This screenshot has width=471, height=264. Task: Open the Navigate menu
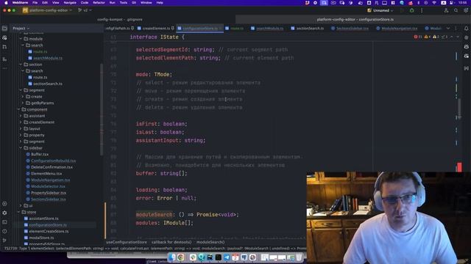pyautogui.click(x=70, y=3)
